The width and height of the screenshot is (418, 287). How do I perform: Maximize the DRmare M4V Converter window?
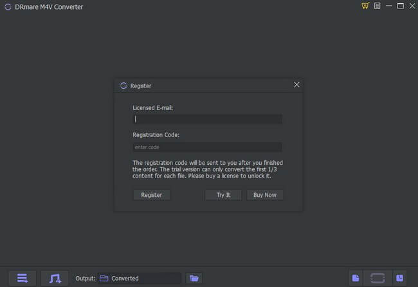tap(401, 6)
